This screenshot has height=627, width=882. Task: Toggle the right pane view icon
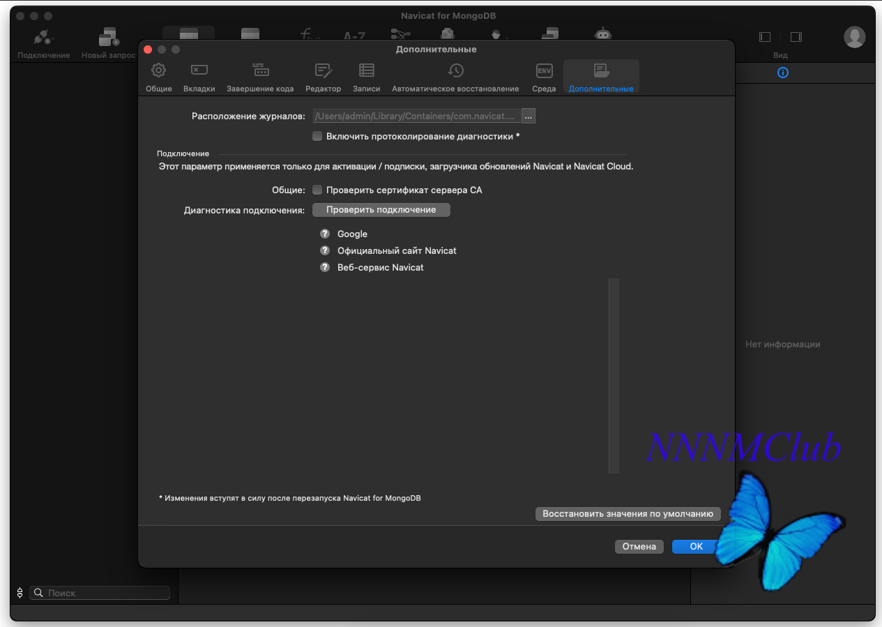click(x=796, y=37)
